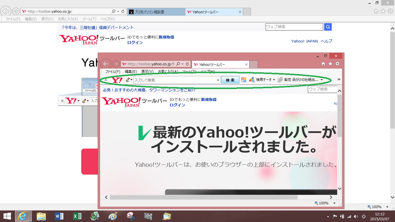Click 新規取得 link on main page
This screenshot has height=222, width=395.
click(x=166, y=37)
